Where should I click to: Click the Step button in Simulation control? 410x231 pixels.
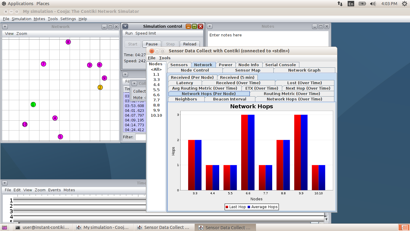click(x=170, y=44)
